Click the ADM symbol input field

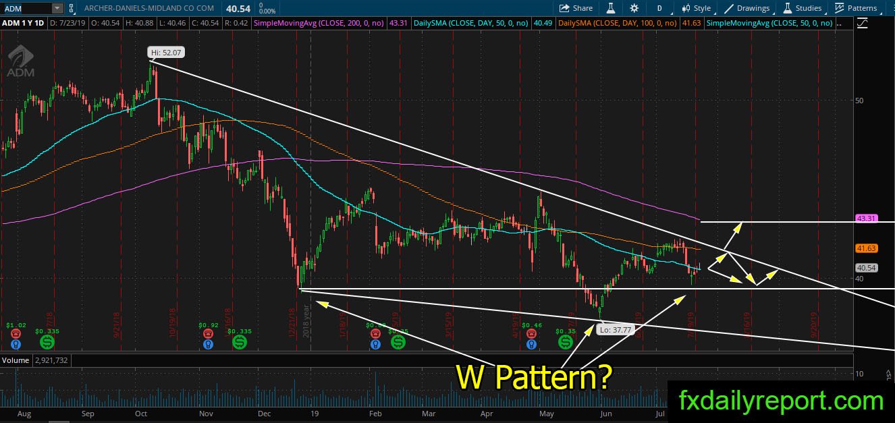pyautogui.click(x=26, y=8)
